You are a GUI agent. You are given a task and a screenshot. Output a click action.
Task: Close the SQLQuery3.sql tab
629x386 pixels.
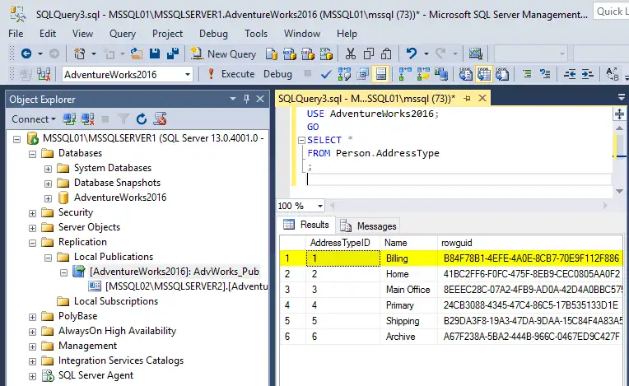[x=482, y=98]
